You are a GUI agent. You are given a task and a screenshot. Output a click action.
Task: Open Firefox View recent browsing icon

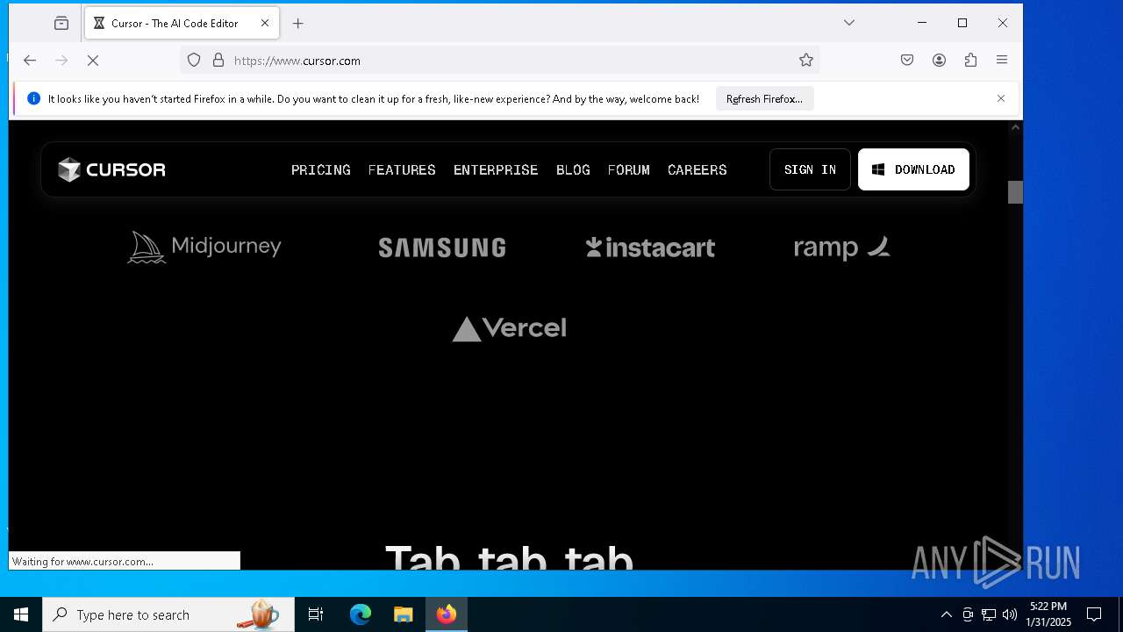tap(61, 24)
